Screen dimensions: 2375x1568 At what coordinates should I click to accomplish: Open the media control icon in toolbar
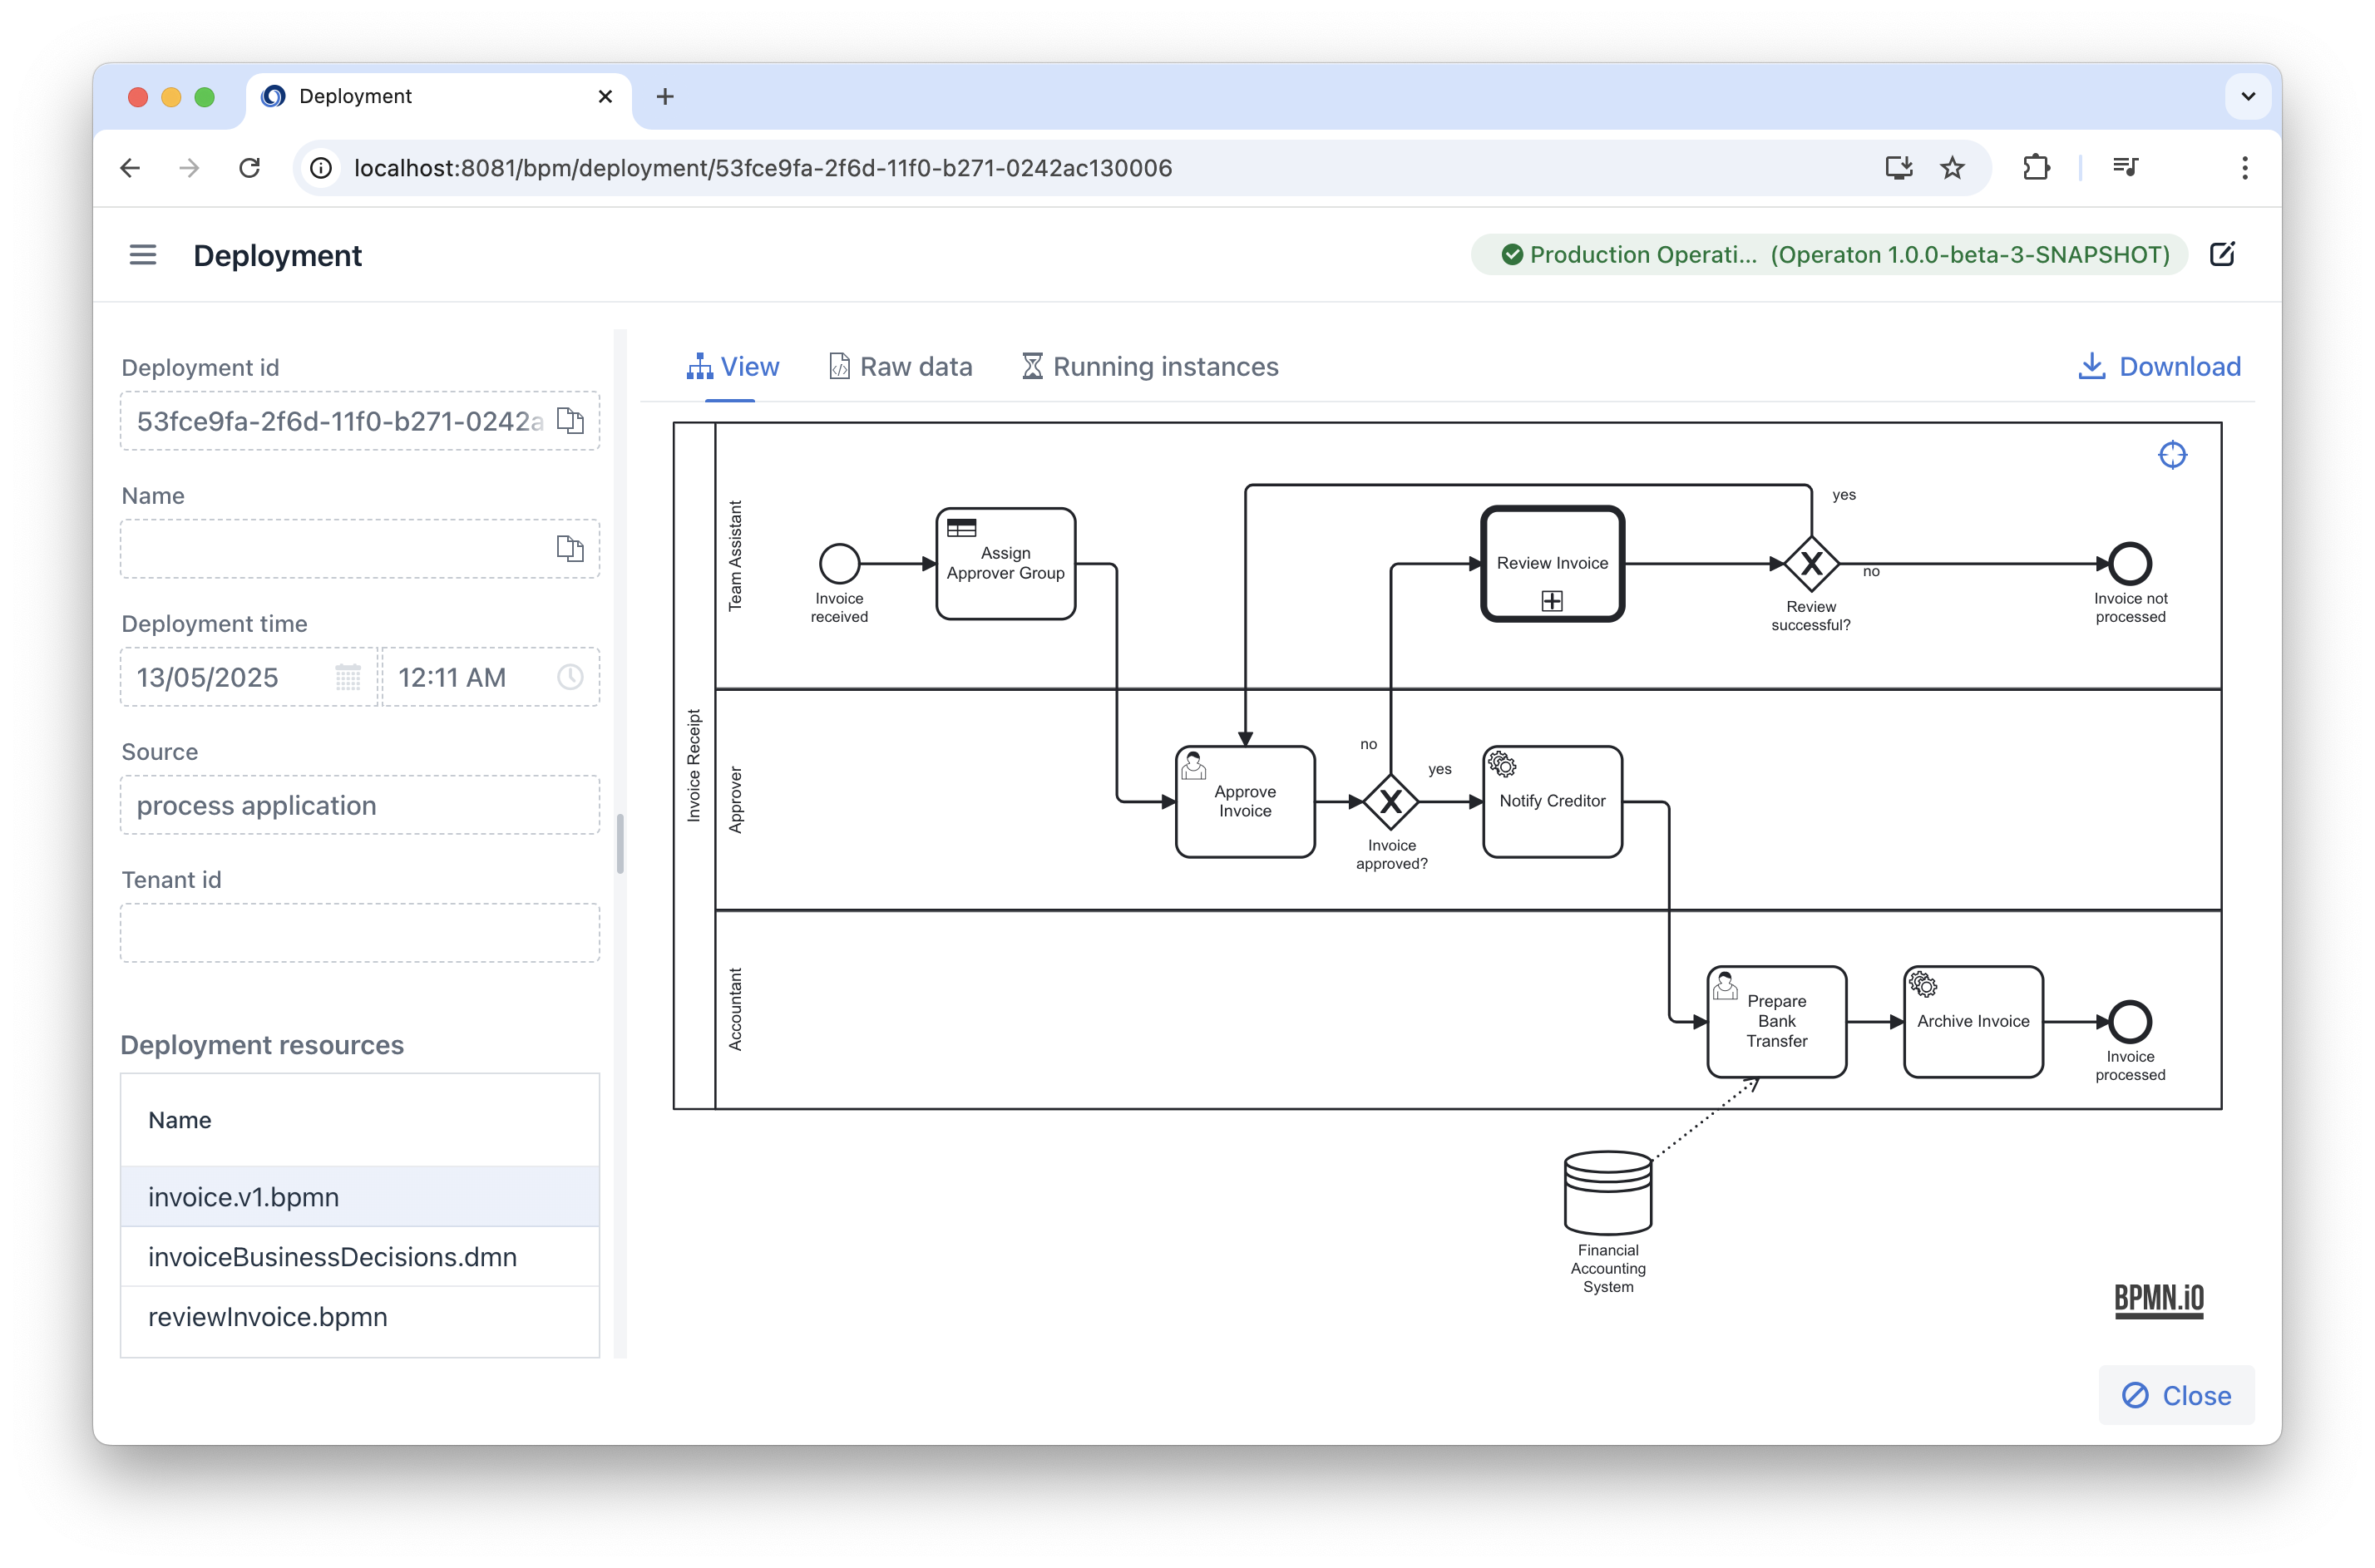tap(2125, 168)
